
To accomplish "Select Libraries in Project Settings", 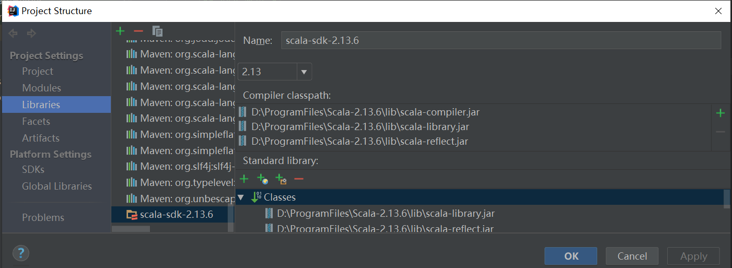I will (56, 104).
